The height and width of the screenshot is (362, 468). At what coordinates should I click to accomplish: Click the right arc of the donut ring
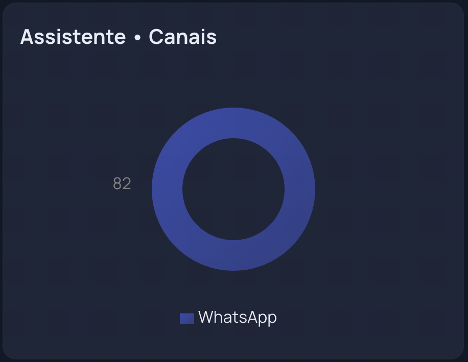(x=300, y=189)
